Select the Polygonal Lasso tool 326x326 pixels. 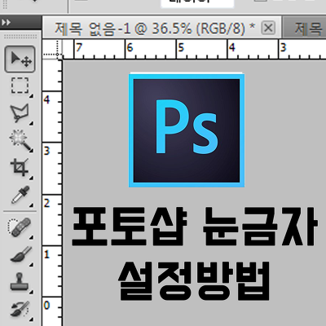pyautogui.click(x=20, y=112)
